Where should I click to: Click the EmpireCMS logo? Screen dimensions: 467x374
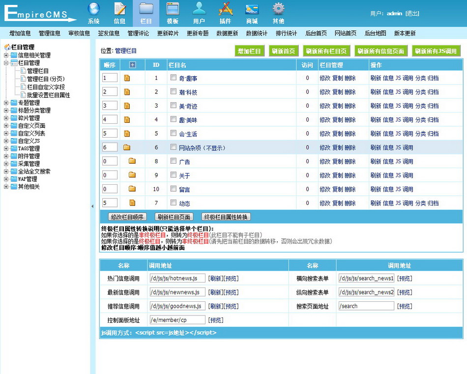[40, 13]
